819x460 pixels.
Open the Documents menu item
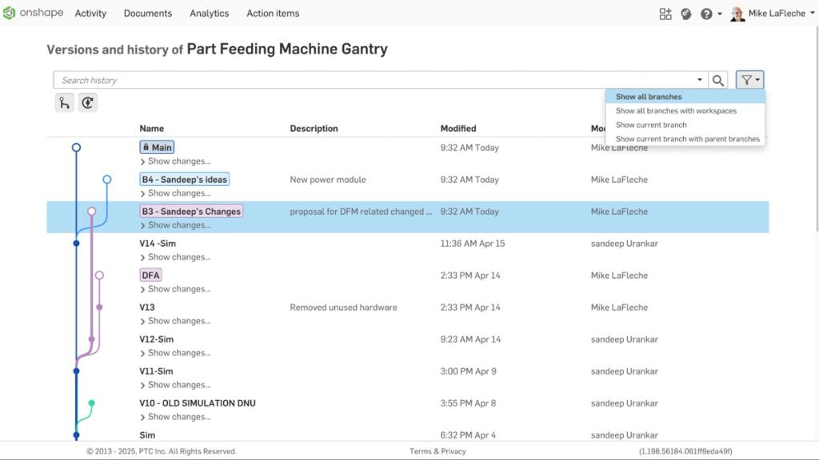tap(148, 13)
